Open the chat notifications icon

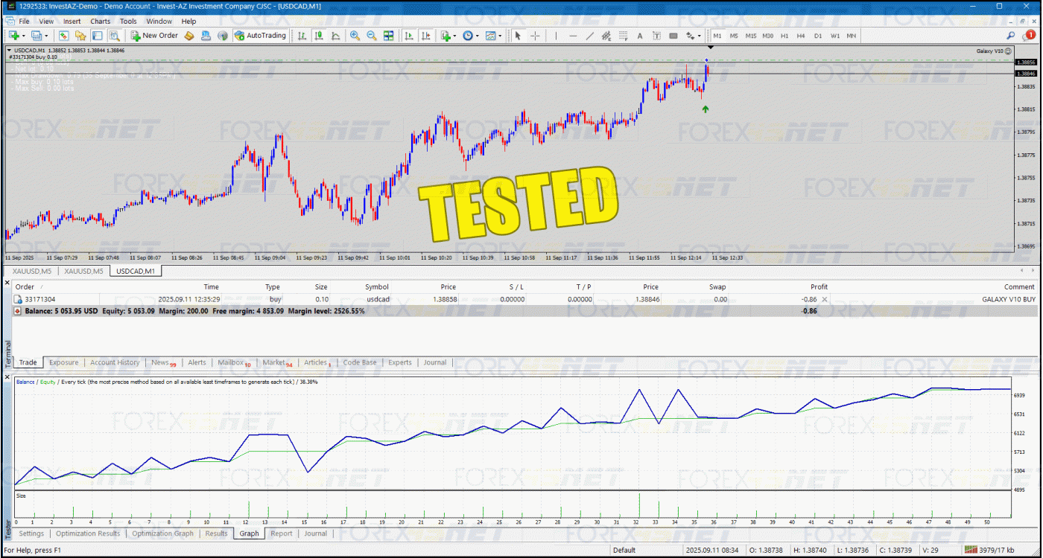point(1031,35)
